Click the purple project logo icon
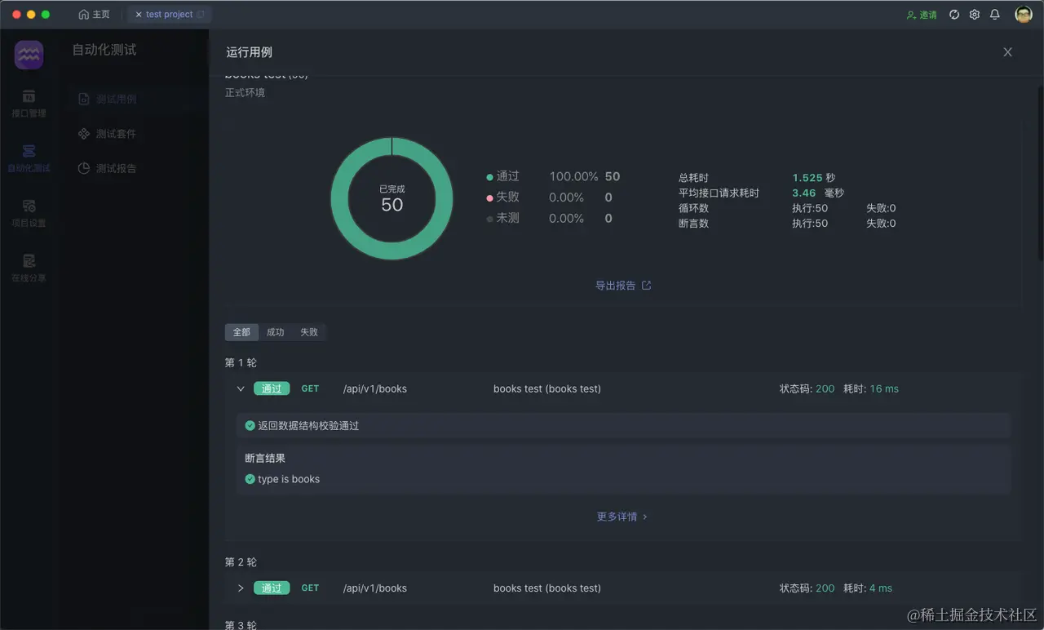 coord(29,54)
